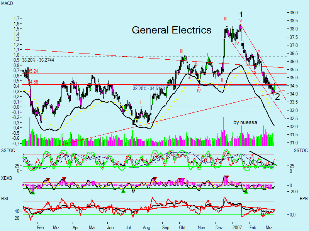The height and width of the screenshot is (231, 309).
Task: Click the Nov month label on time axis
Action: 201,228
